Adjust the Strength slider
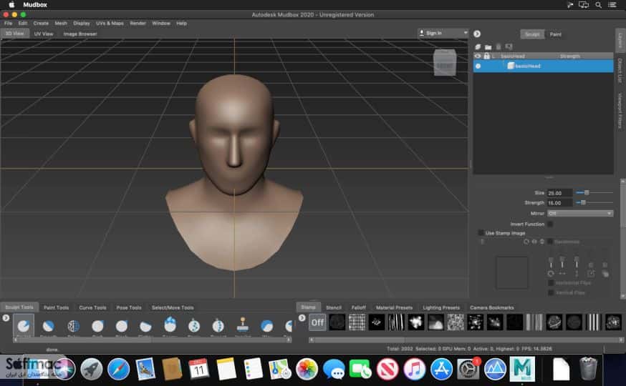The height and width of the screenshot is (386, 626). [x=594, y=203]
